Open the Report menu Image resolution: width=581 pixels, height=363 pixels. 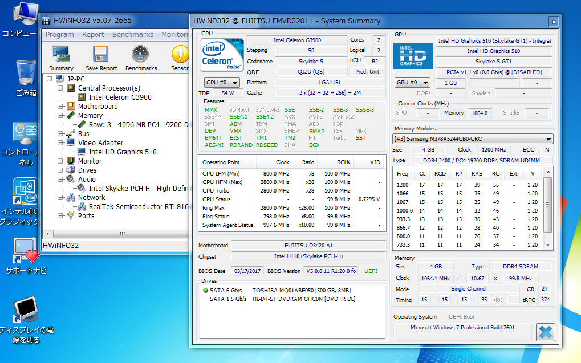click(93, 35)
